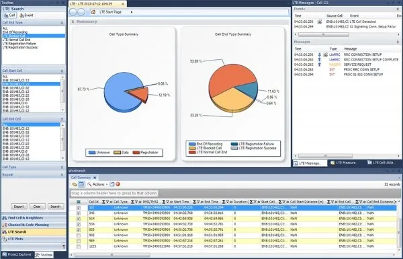Click the home icon beside LTE Start Page
This screenshot has height=259, width=403.
93,12
